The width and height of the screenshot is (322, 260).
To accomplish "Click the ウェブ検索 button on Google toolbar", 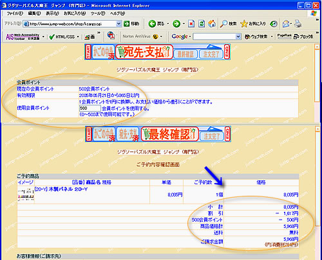I will click(256, 37).
